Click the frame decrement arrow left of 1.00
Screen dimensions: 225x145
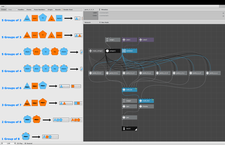pos(2,143)
